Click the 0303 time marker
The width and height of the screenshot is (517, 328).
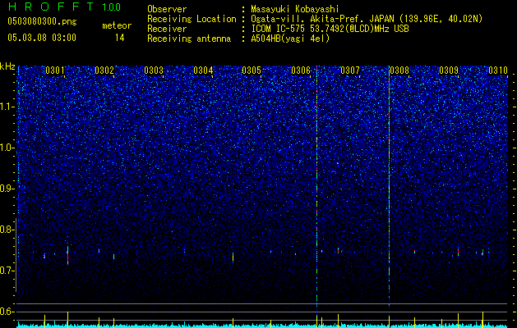(x=154, y=71)
